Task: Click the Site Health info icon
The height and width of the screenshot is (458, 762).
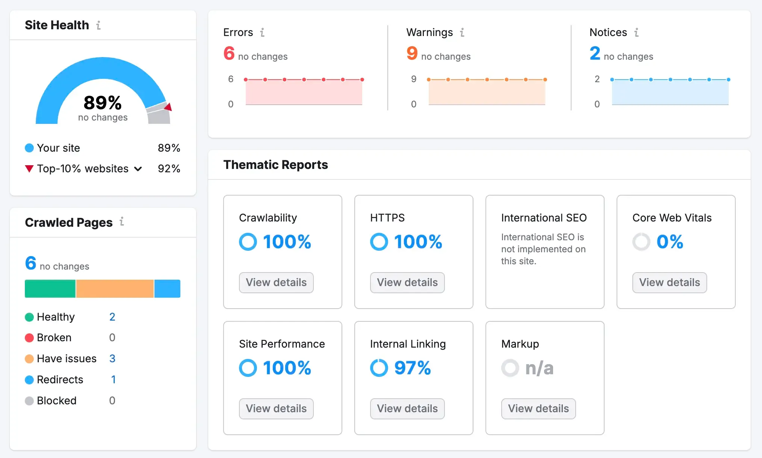Action: (98, 25)
